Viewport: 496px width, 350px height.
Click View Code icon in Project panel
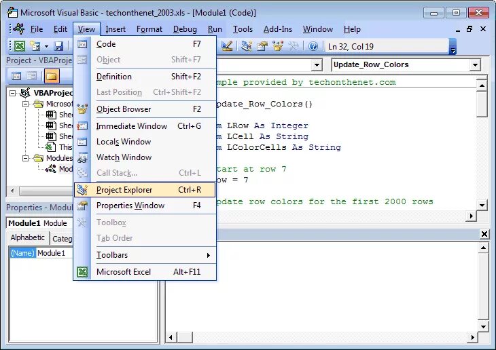click(x=16, y=76)
